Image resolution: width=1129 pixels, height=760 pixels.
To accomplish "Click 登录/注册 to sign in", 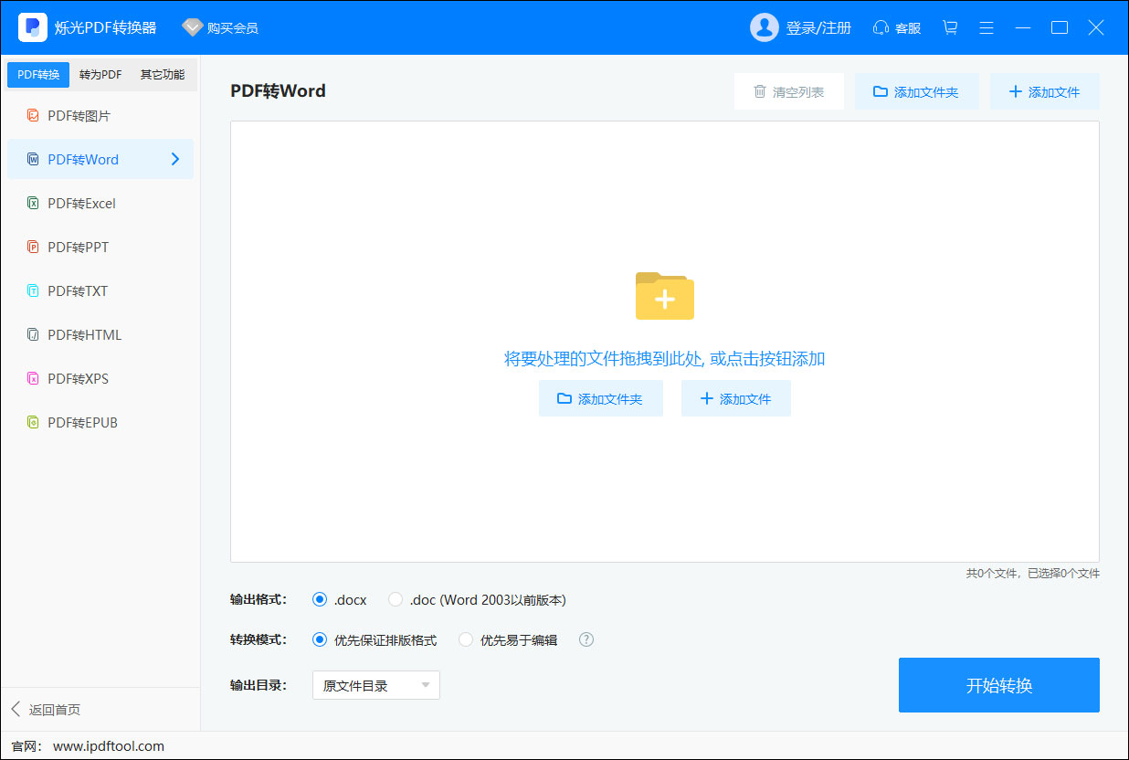I will [818, 28].
